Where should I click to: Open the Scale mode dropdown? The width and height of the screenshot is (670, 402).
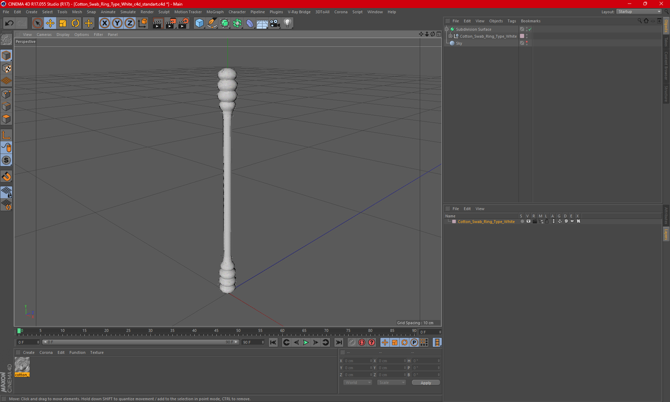[392, 382]
